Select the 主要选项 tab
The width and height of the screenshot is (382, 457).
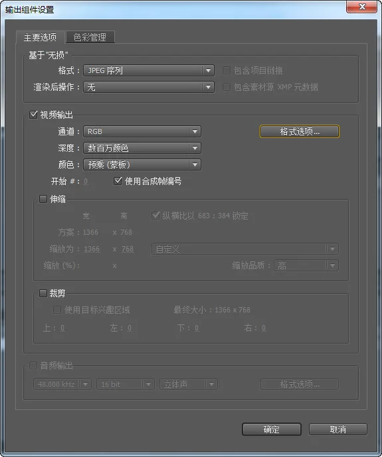pyautogui.click(x=41, y=37)
